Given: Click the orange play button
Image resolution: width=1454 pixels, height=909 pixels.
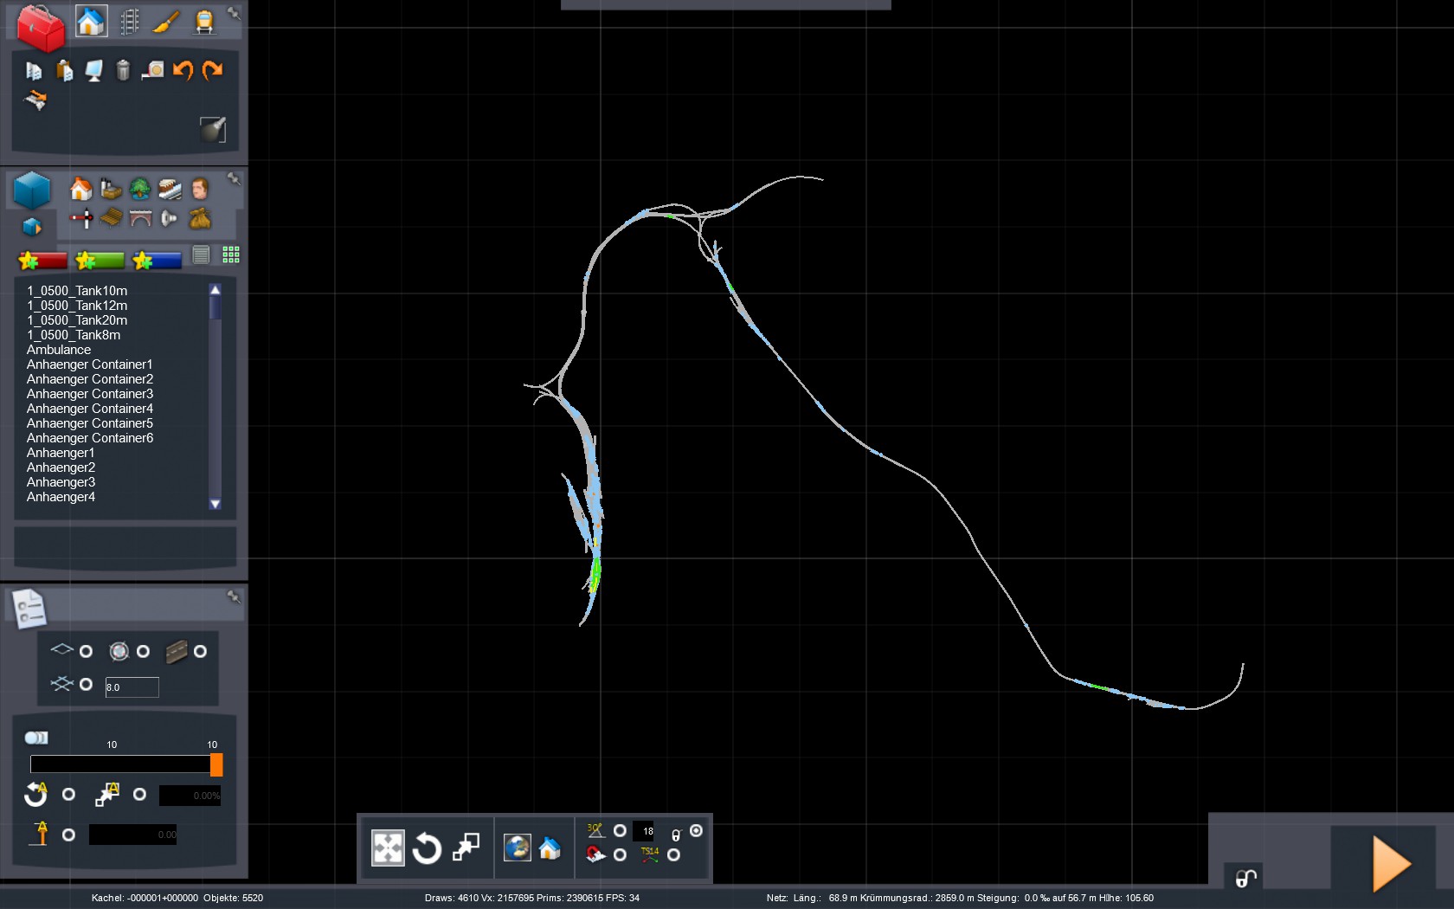Looking at the screenshot, I should [1392, 864].
